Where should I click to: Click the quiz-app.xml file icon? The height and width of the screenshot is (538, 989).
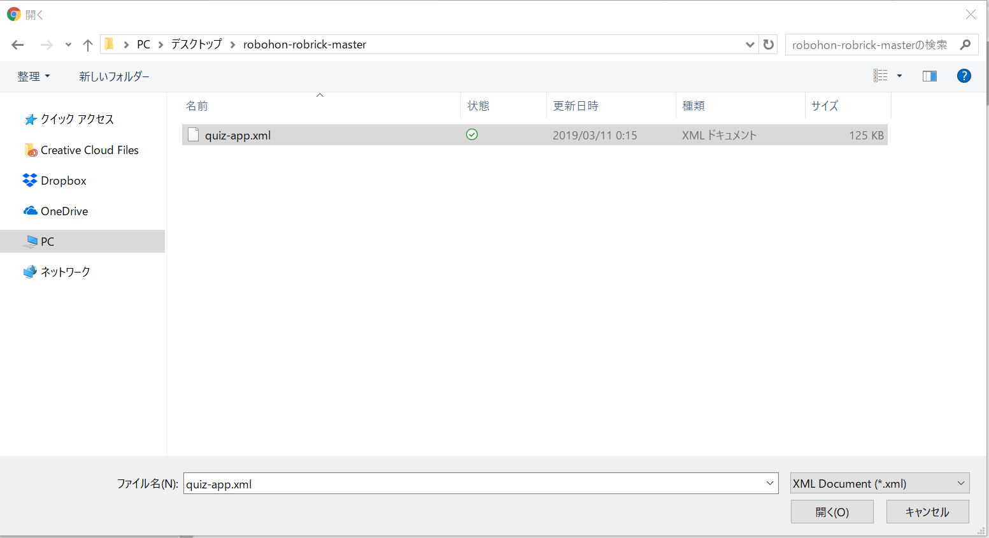(194, 134)
